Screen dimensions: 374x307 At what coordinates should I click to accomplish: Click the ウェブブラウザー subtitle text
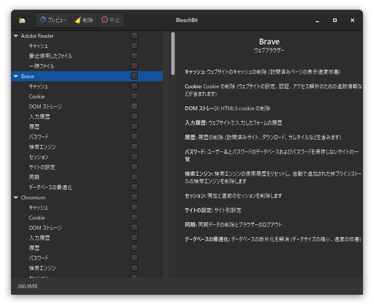coord(269,51)
